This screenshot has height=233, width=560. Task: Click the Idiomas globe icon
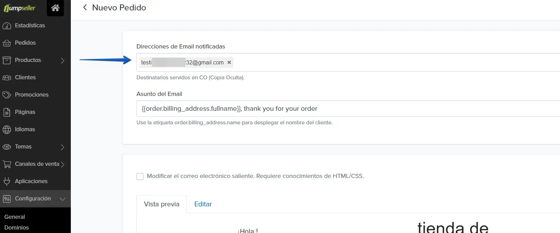coord(7,129)
